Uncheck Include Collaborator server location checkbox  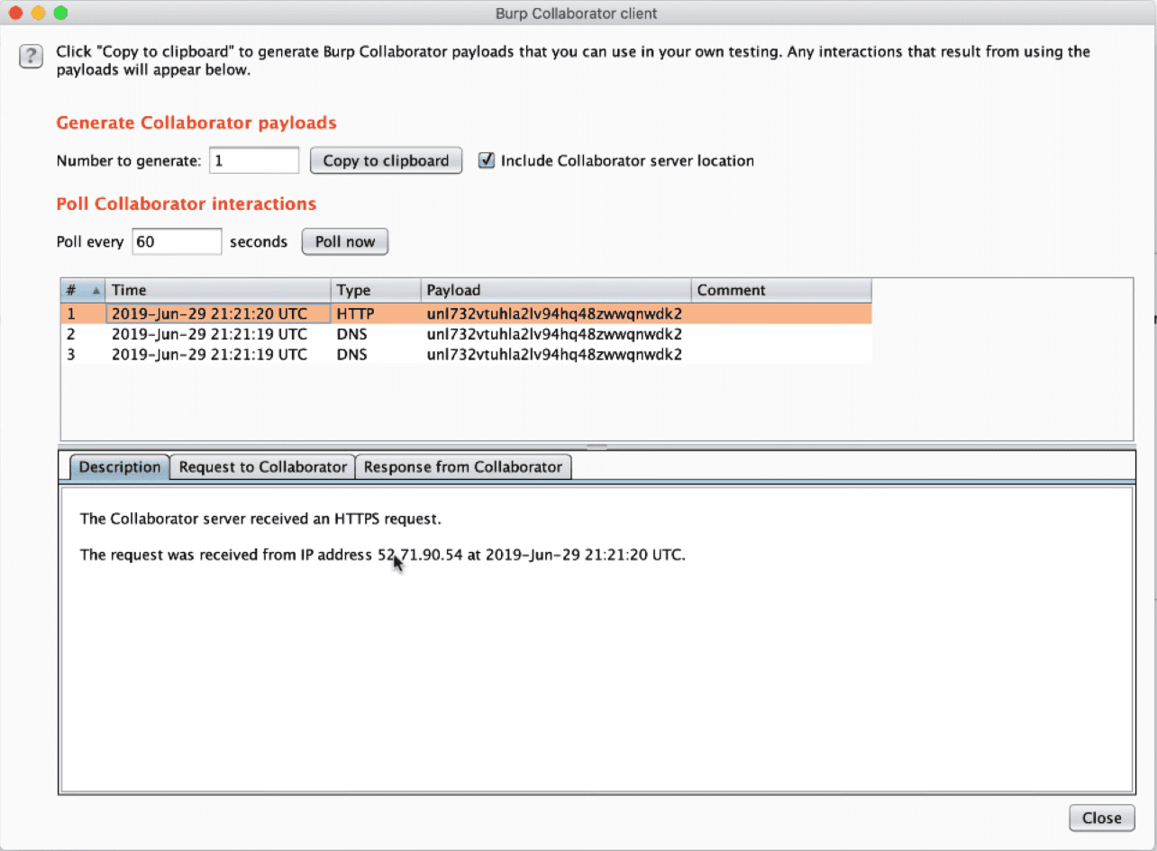click(487, 161)
